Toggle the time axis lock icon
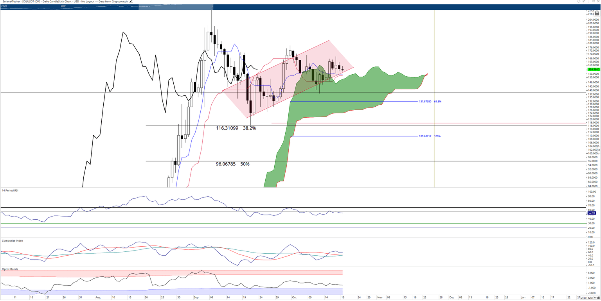 click(598, 298)
